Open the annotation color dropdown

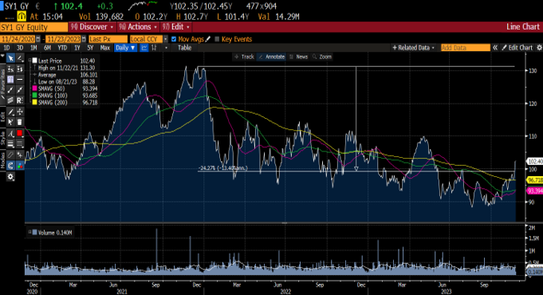tap(20, 133)
